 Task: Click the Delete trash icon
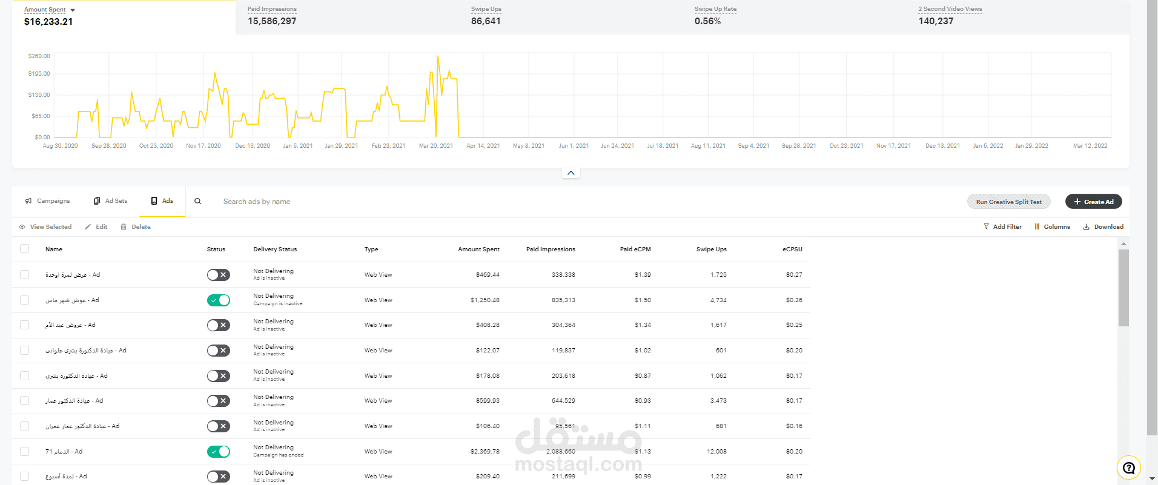click(x=124, y=227)
